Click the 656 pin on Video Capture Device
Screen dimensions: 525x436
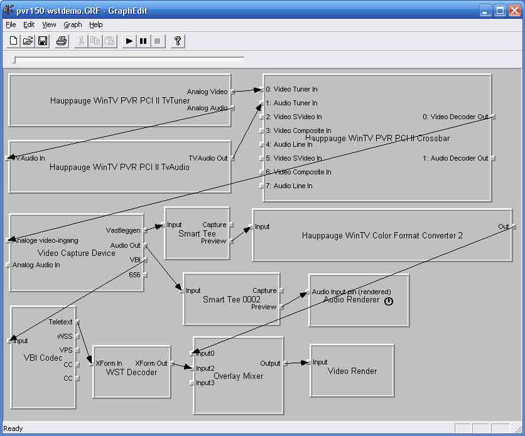pyautogui.click(x=146, y=275)
